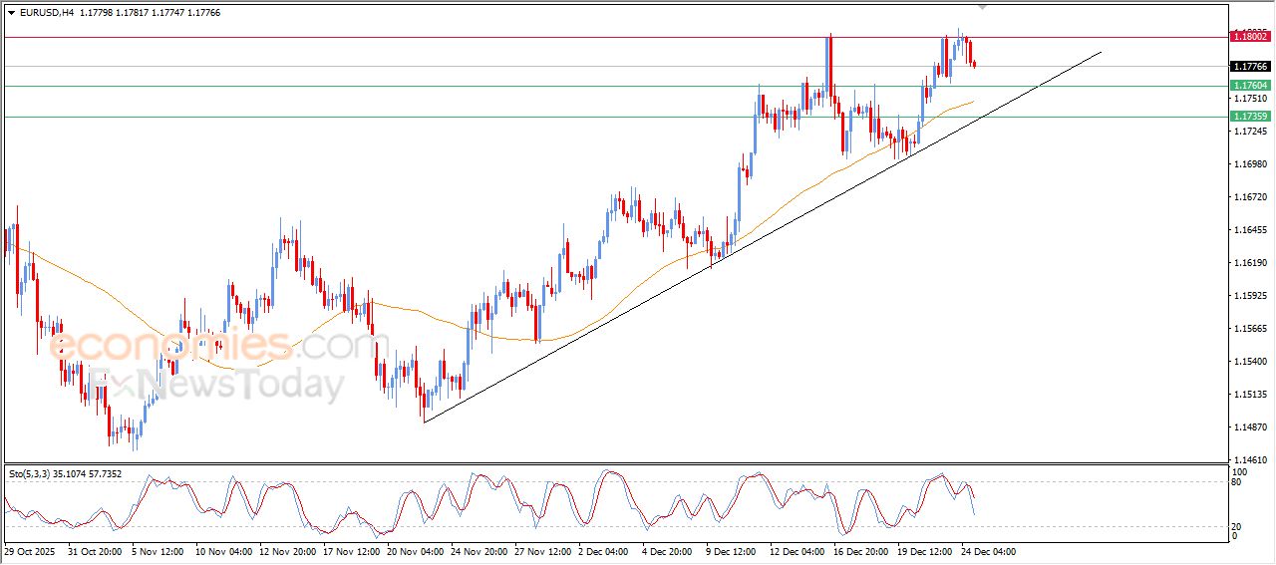Click the 24 Dec 04:00 time label
The height and width of the screenshot is (565, 1276).
pos(987,551)
